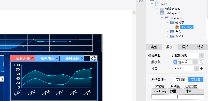The width and height of the screenshot is (208, 101).
Task: Collapse the 规格宽 tab node
Action: [x=167, y=22]
